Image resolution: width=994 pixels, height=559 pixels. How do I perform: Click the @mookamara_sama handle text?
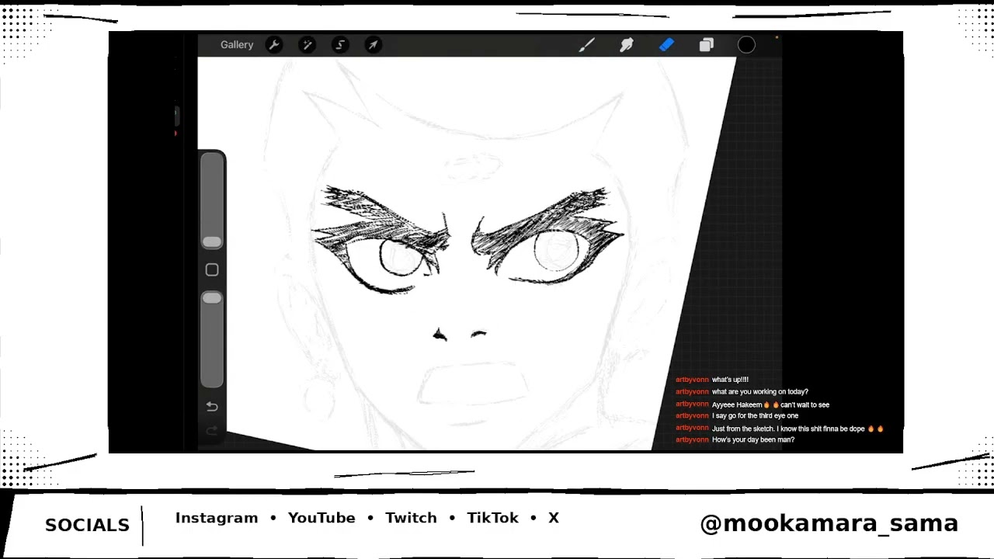tap(829, 523)
